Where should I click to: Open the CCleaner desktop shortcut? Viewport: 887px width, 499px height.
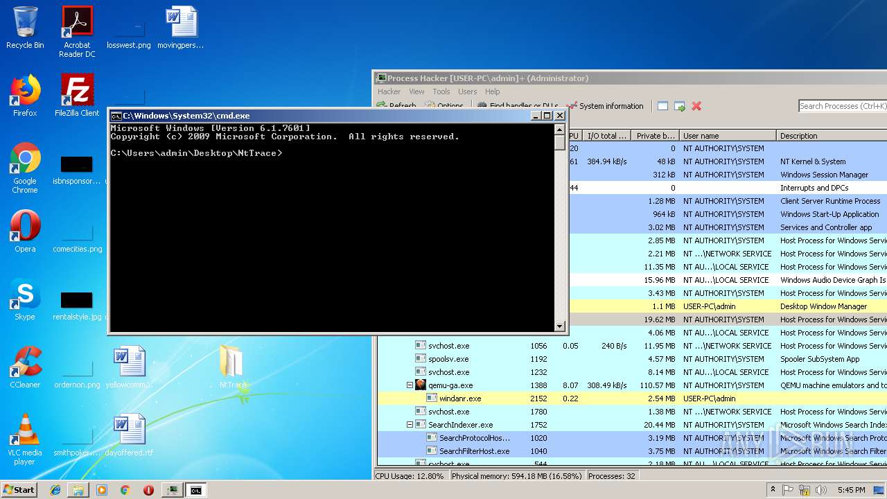point(25,367)
